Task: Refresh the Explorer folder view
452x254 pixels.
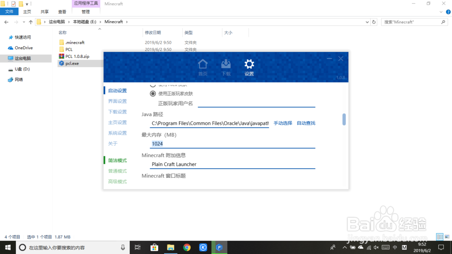Action: [374, 22]
